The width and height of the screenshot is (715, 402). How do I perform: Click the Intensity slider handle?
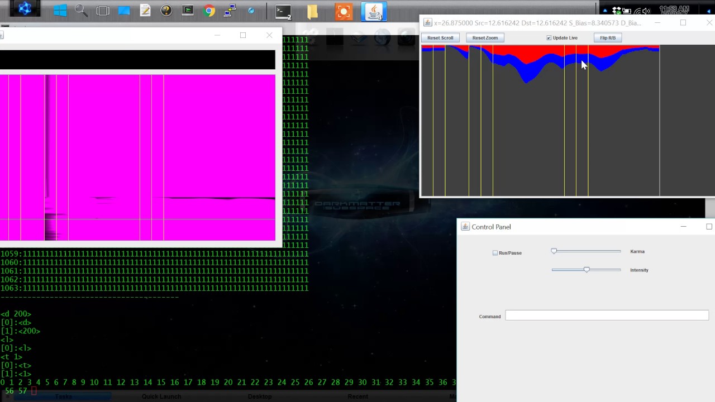[587, 270]
